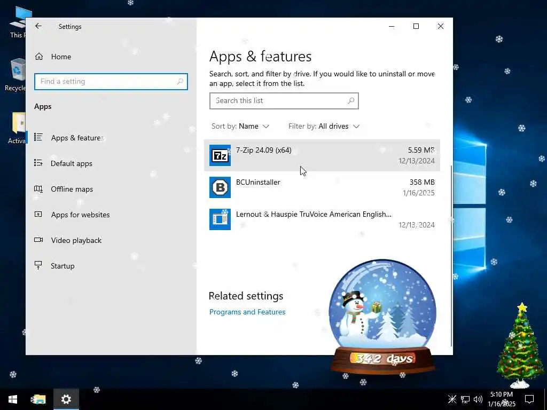Click the 5.59 MB size value
The height and width of the screenshot is (410, 547).
[421, 150]
